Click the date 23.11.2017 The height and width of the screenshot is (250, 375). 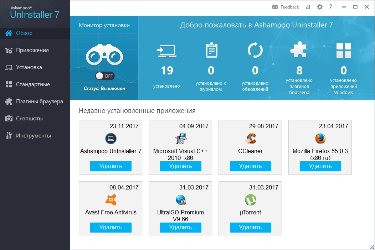click(x=124, y=126)
